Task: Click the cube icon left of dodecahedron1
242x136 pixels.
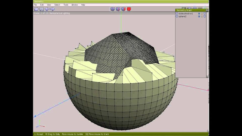Action: [177, 14]
